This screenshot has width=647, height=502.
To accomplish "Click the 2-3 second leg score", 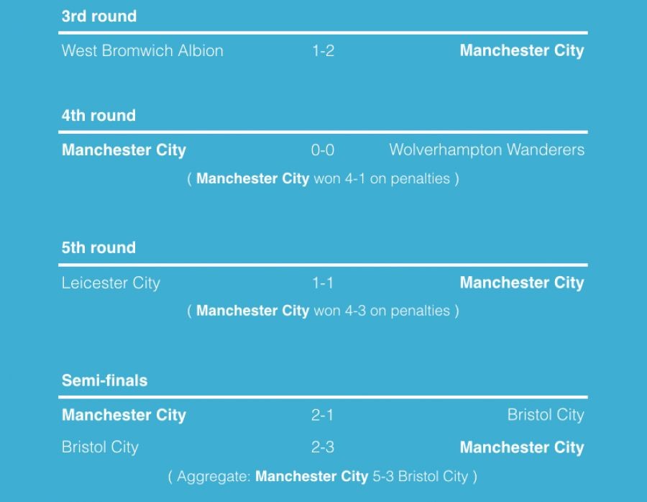I will [x=323, y=447].
